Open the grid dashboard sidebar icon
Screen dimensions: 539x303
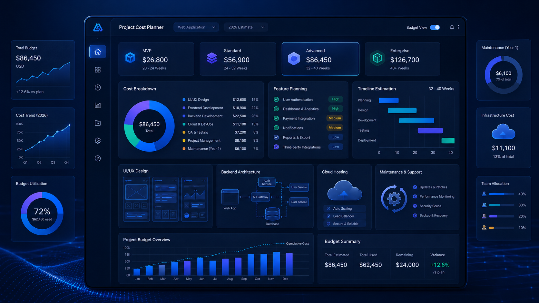pyautogui.click(x=98, y=70)
